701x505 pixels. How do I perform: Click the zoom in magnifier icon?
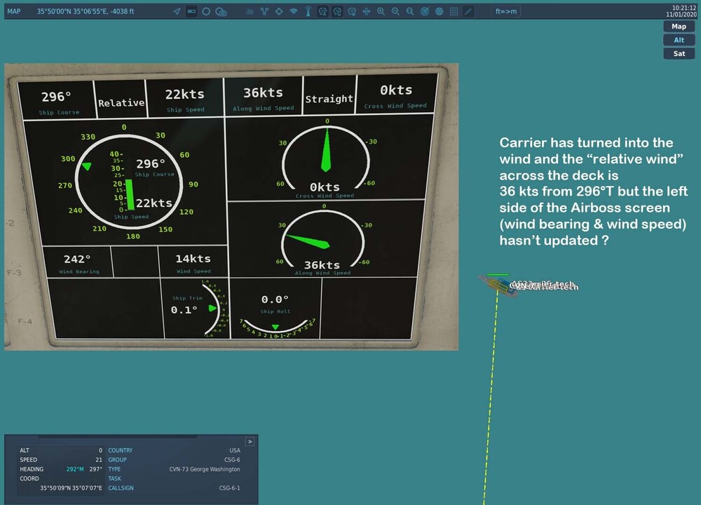[381, 11]
